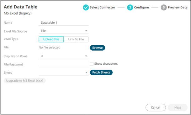191x115 pixels.
Task: Open the Excel File Source dropdown arrow
Action: pyautogui.click(x=86, y=31)
